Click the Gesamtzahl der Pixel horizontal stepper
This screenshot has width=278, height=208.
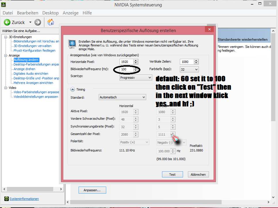(136, 134)
